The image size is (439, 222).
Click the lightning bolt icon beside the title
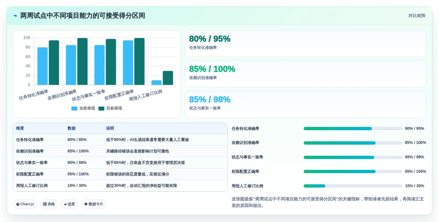pyautogui.click(x=15, y=16)
